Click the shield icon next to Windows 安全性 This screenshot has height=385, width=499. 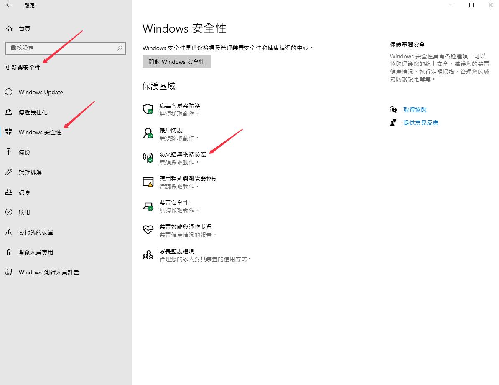(9, 132)
